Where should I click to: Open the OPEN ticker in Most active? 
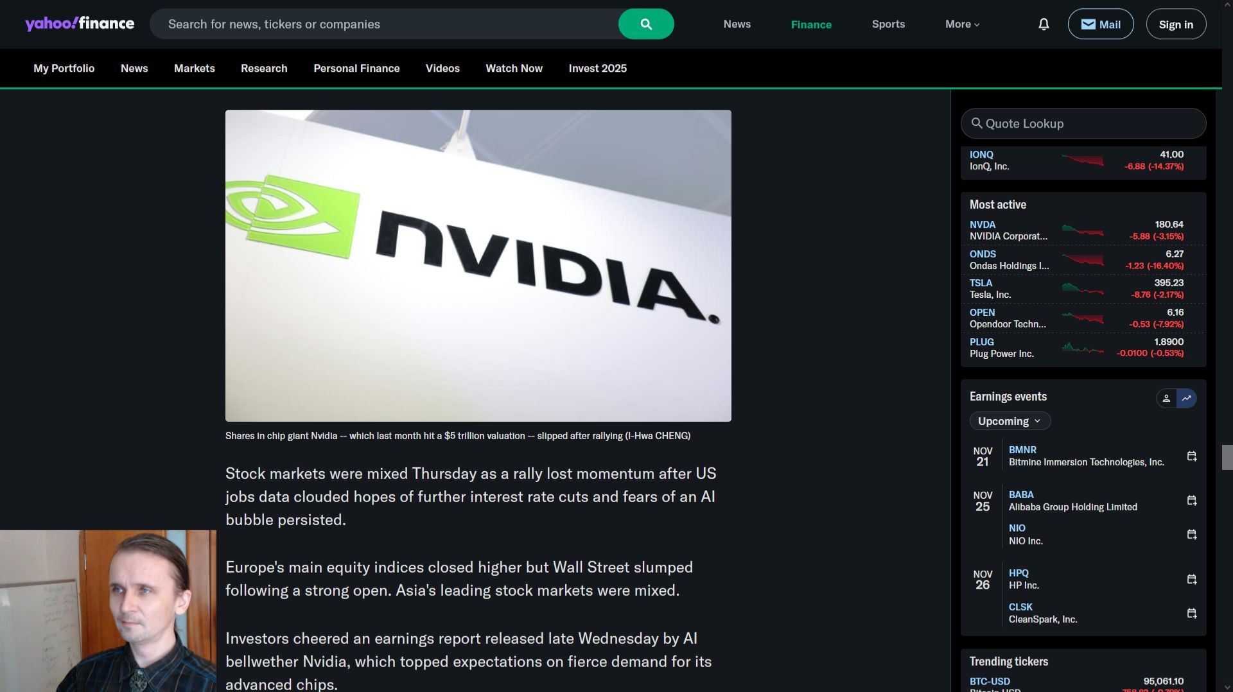tap(982, 313)
